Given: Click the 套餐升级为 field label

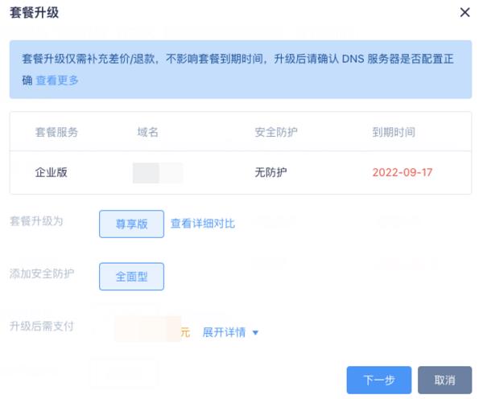Looking at the screenshot, I should pyautogui.click(x=36, y=221).
